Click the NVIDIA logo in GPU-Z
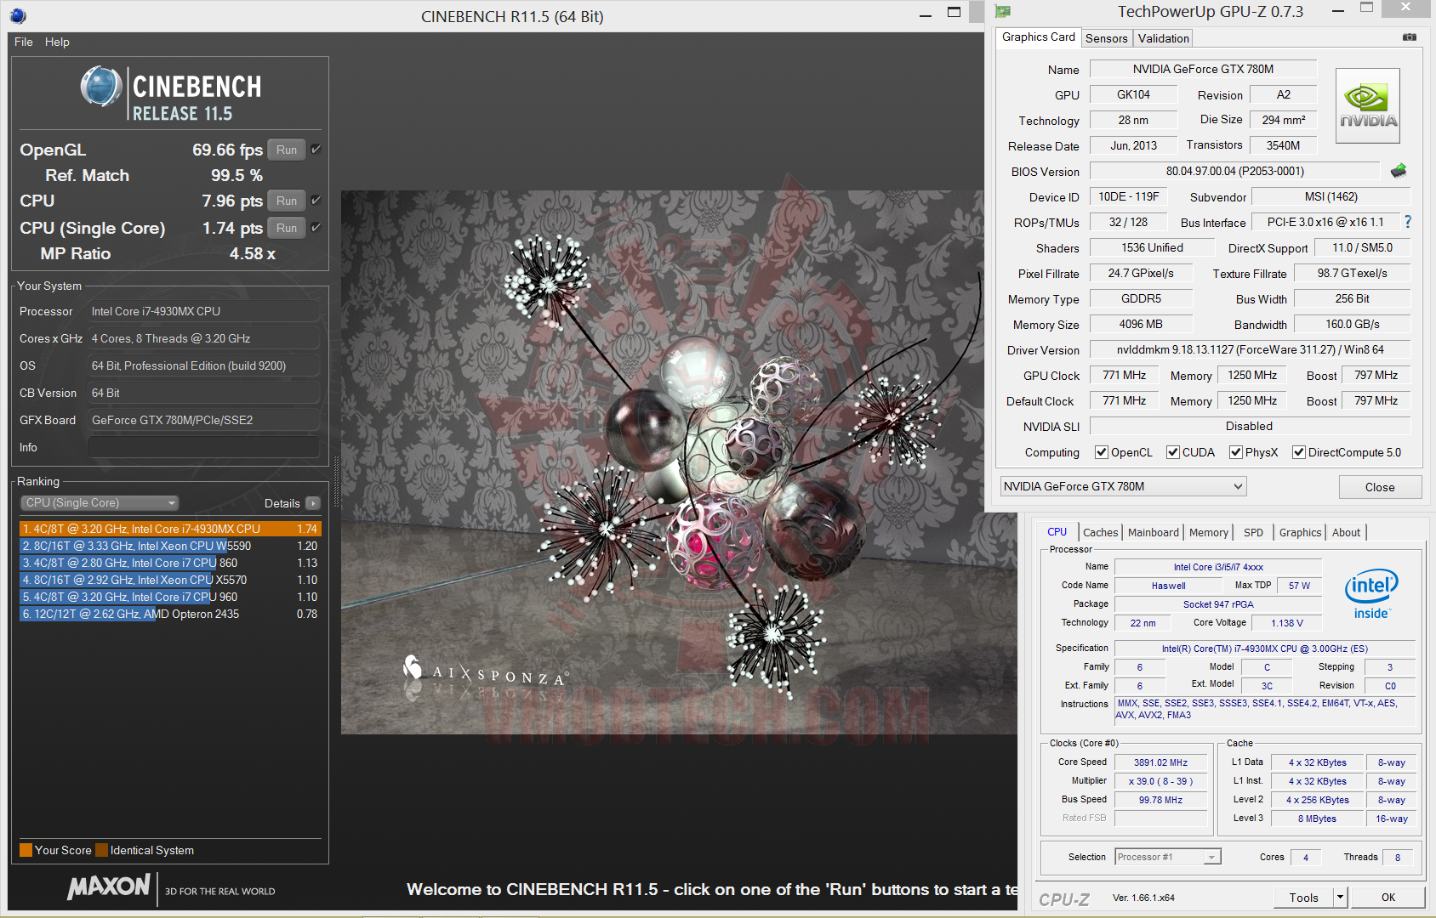The width and height of the screenshot is (1436, 918). click(1367, 106)
